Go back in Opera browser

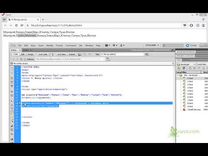5,26
